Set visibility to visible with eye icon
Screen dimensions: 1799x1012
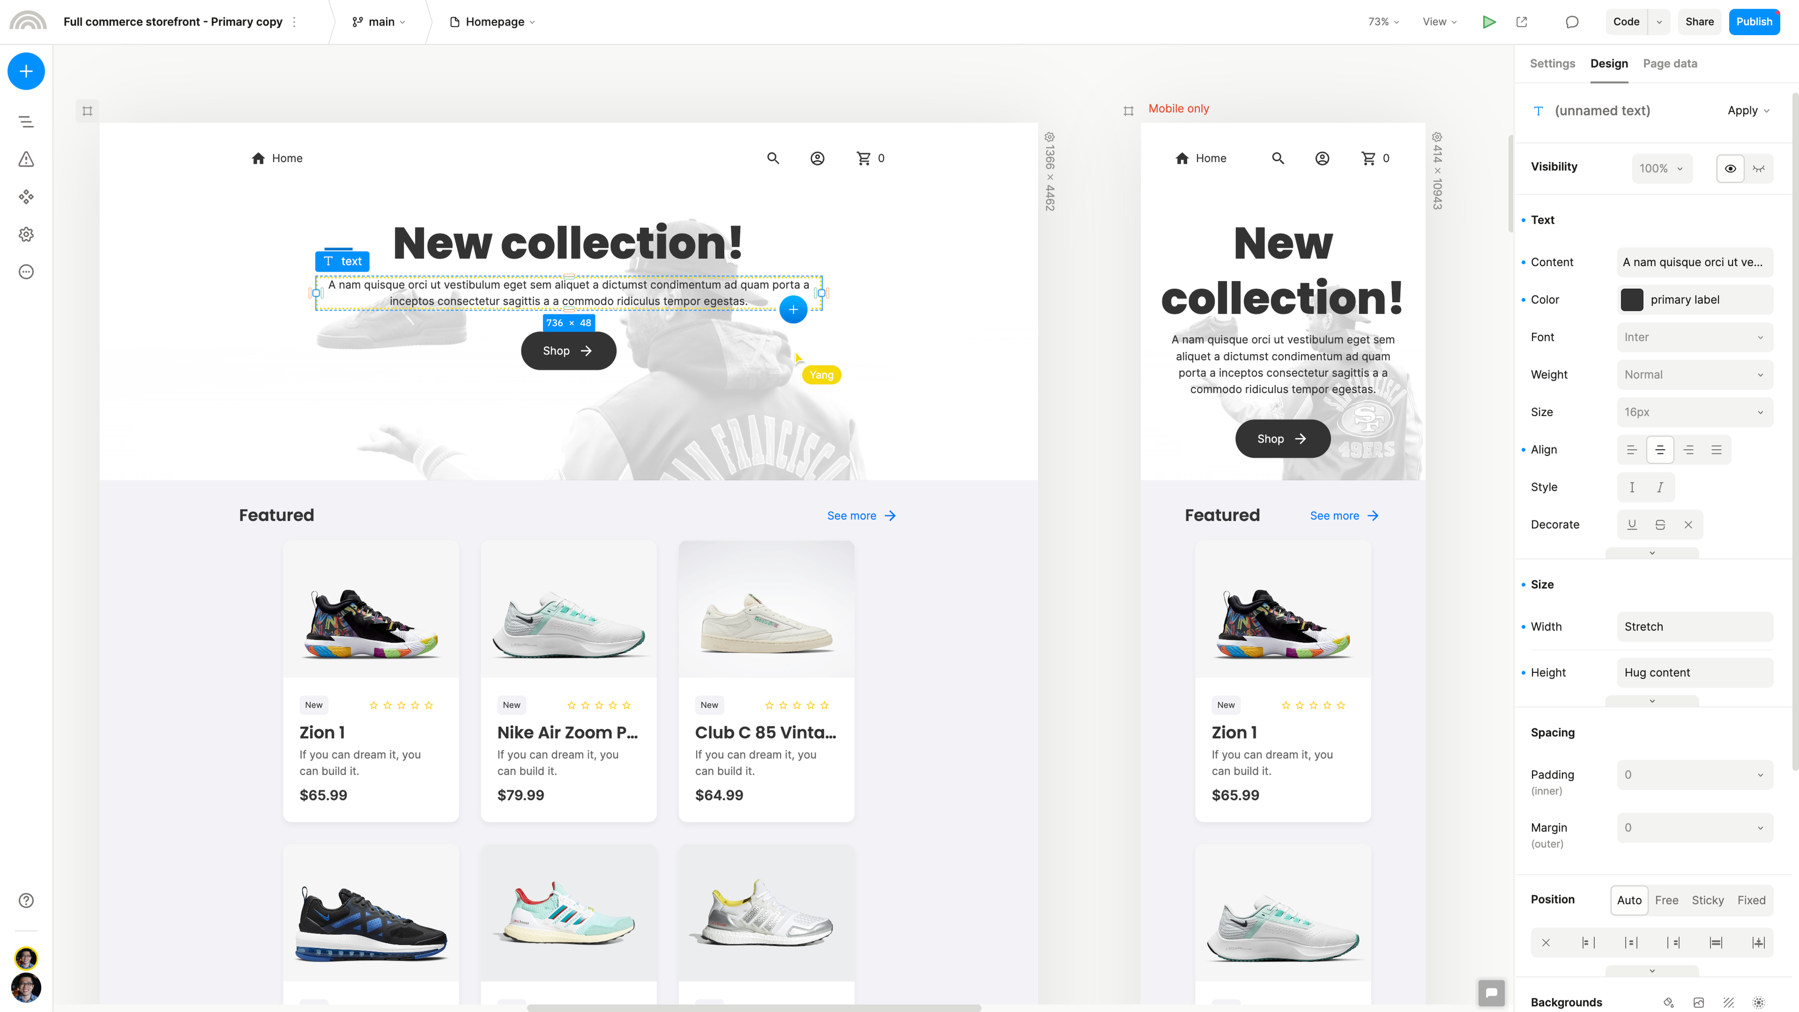1731,168
